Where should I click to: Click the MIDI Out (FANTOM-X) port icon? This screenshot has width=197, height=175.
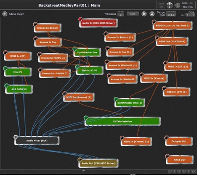pos(157,38)
